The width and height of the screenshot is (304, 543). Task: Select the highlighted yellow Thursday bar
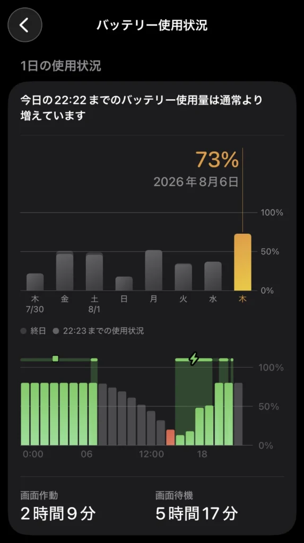pos(242,262)
